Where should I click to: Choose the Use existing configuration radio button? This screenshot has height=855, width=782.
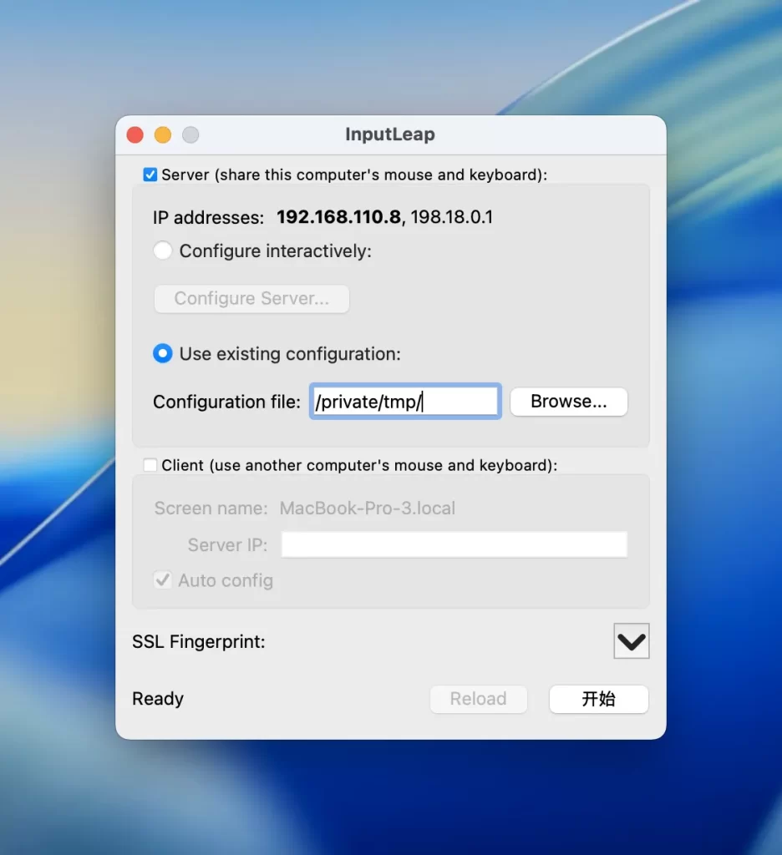163,354
